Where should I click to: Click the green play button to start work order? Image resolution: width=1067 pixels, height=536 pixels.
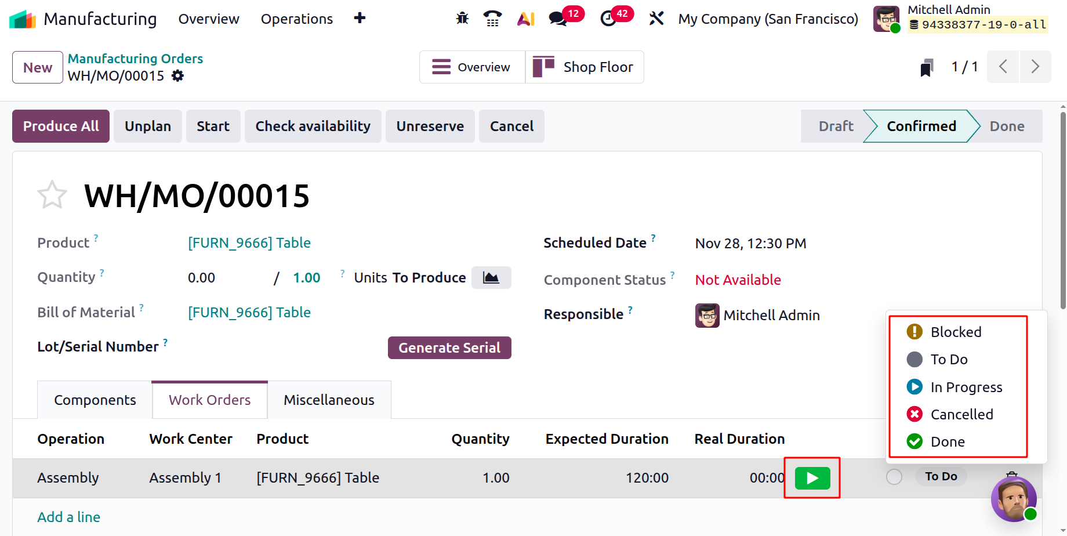point(812,478)
